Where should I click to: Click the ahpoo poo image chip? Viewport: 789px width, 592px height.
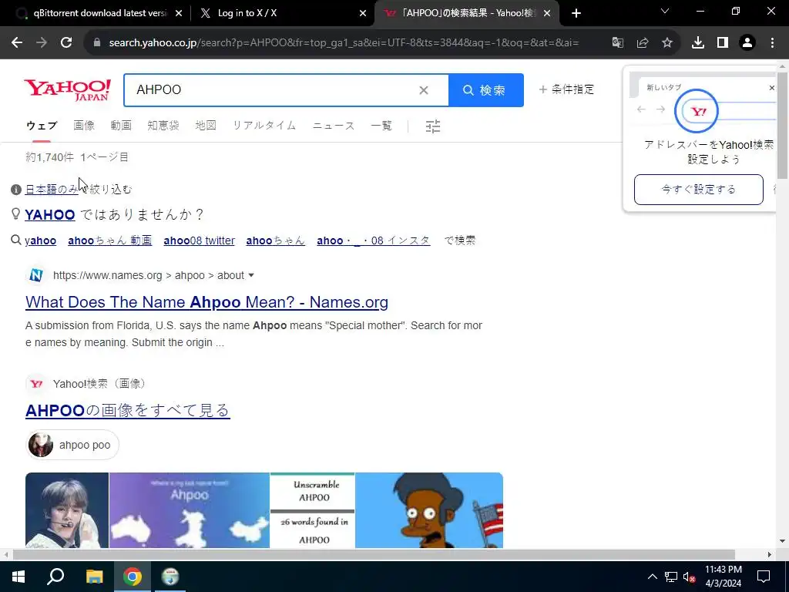pos(72,445)
